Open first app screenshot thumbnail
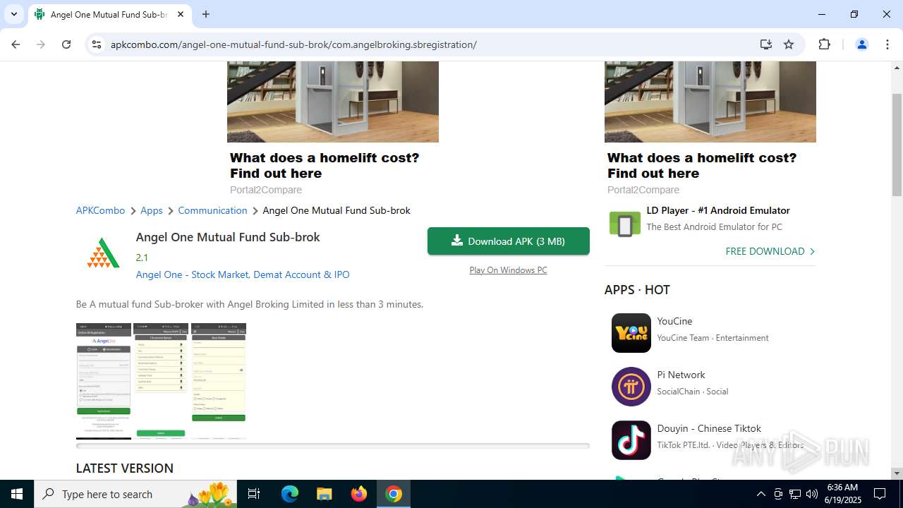Screen dimensions: 903x508 coord(104,381)
